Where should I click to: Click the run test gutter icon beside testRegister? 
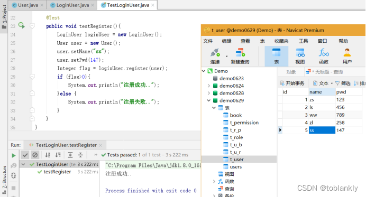click(22, 25)
